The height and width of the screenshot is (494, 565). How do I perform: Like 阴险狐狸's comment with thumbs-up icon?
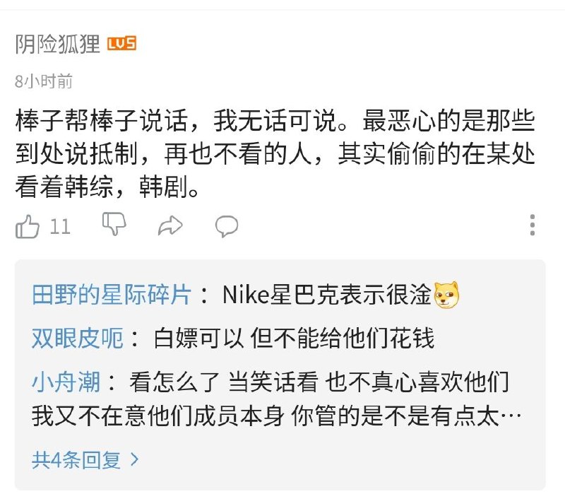point(29,226)
